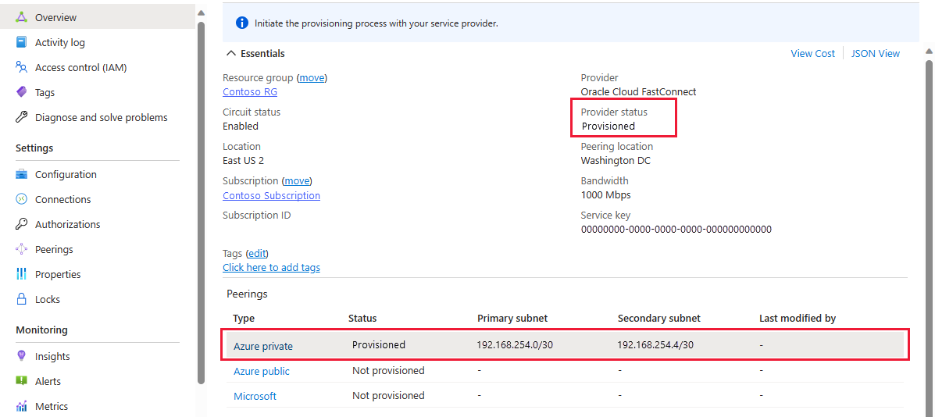Screen dimensions: 935x417
Task: Click the Properties bars icon
Action: coord(21,274)
